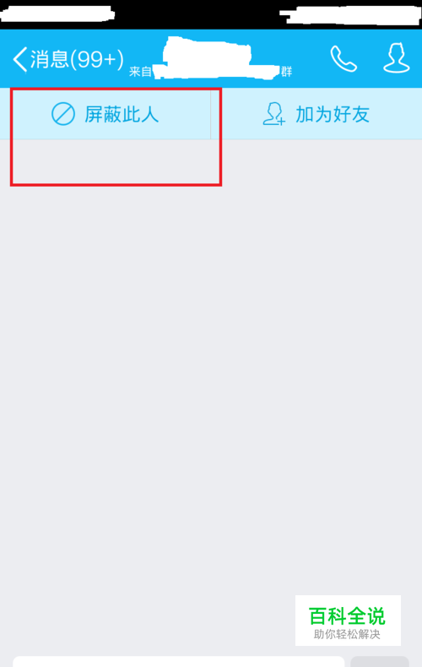This screenshot has width=422, height=667.
Task: Click the 百科全说 watermark logo
Action: tap(347, 616)
